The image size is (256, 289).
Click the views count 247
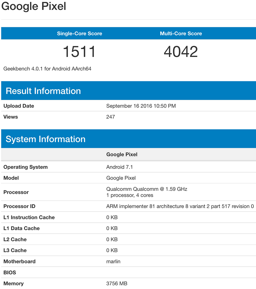pos(111,117)
